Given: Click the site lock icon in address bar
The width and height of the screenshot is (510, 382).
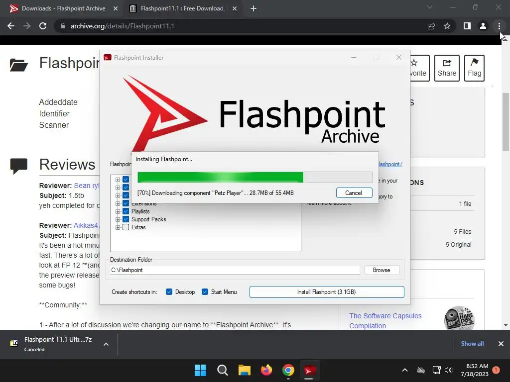Looking at the screenshot, I should click(x=63, y=26).
